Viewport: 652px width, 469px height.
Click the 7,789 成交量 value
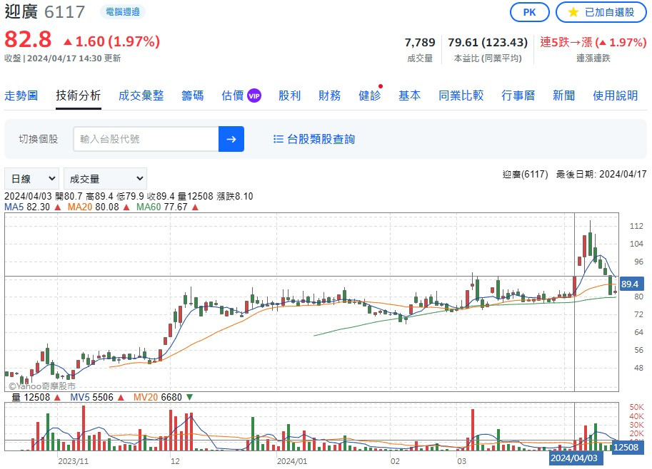coord(420,42)
